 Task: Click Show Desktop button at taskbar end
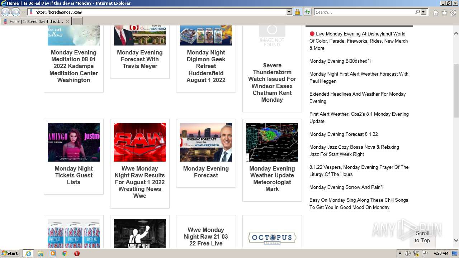[x=455, y=253]
